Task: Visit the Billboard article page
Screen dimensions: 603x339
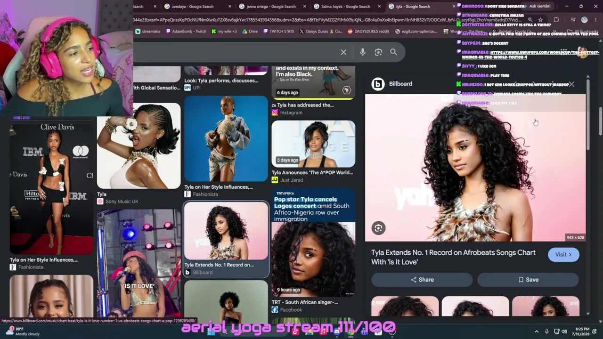Action: (x=563, y=255)
